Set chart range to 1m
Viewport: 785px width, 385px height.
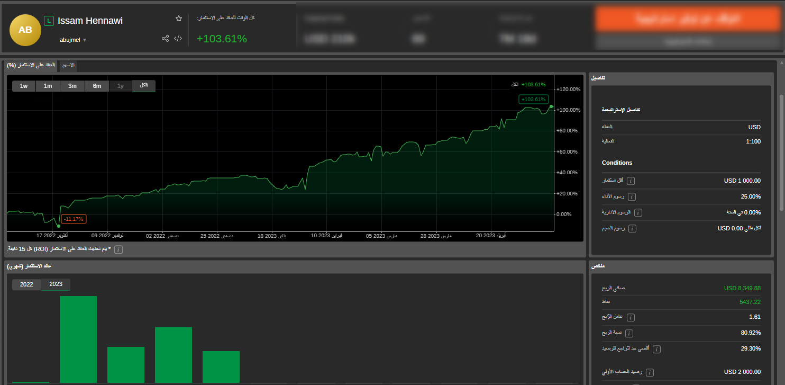tap(48, 86)
